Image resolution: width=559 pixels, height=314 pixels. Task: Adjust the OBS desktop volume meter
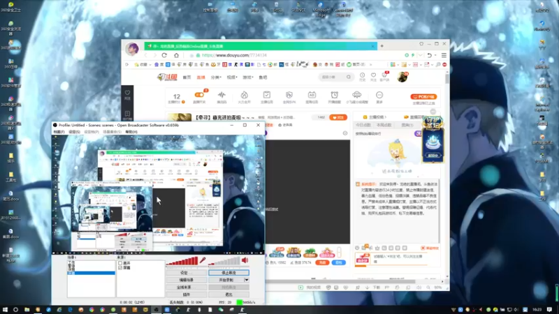coord(224,261)
